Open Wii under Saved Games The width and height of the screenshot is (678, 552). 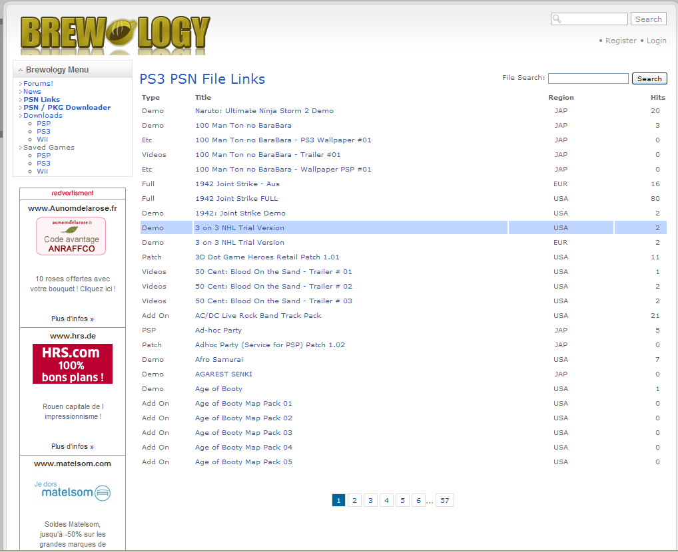click(43, 172)
